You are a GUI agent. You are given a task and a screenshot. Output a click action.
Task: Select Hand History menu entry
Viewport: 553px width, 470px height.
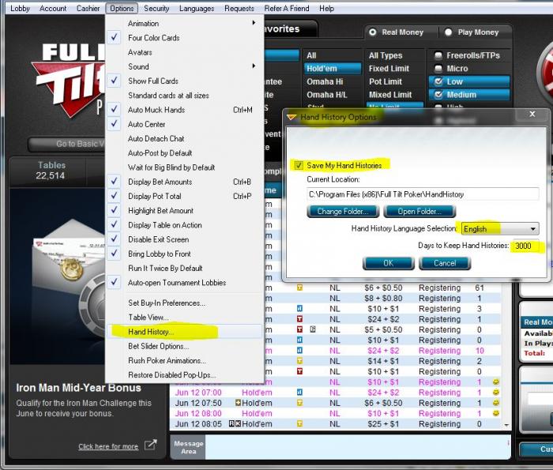pos(185,332)
